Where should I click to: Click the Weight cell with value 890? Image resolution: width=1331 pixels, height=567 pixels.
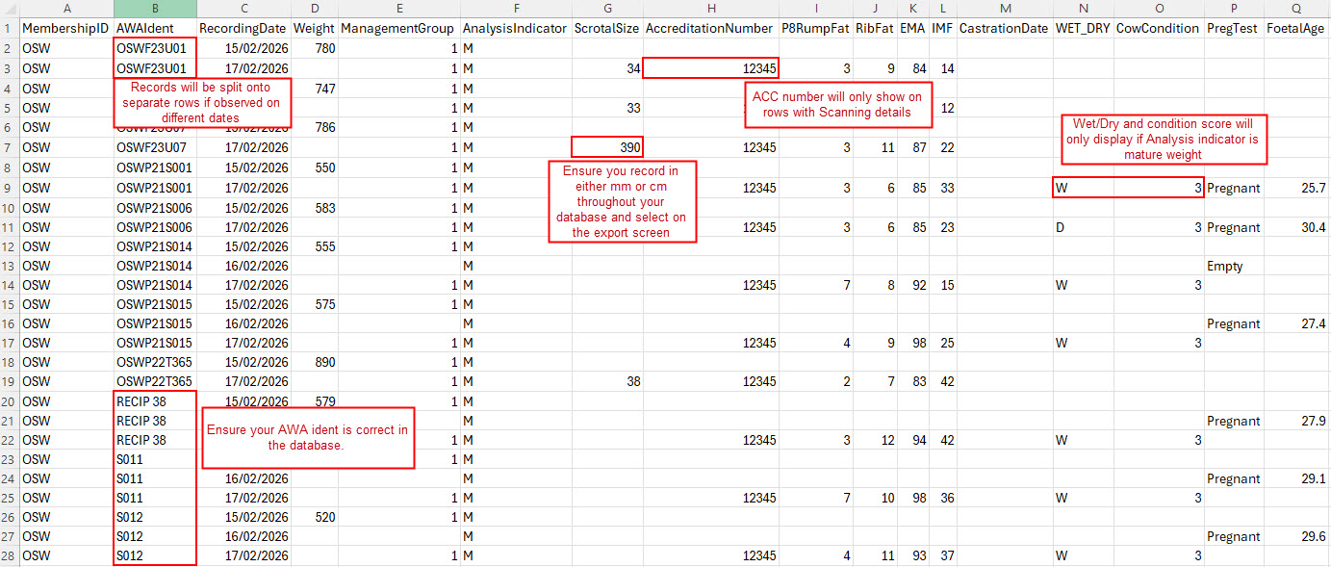[x=314, y=362]
